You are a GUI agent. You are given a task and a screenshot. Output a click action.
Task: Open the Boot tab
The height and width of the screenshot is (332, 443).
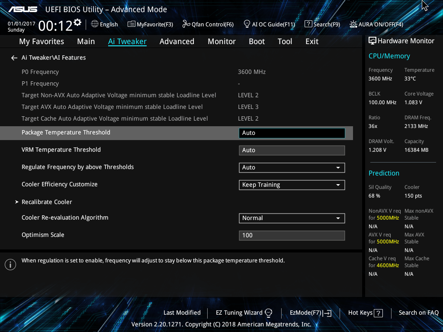[257, 41]
